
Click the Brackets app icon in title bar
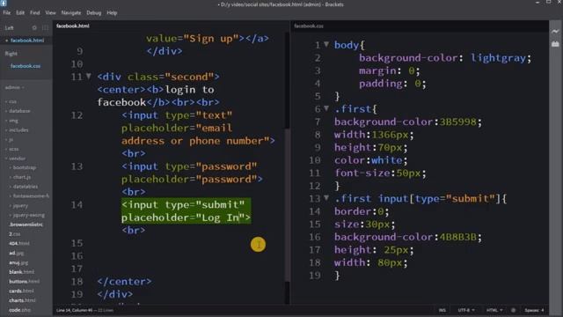coord(4,3)
